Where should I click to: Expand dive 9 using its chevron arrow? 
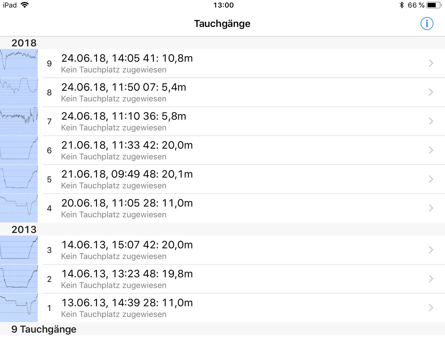[x=431, y=63]
